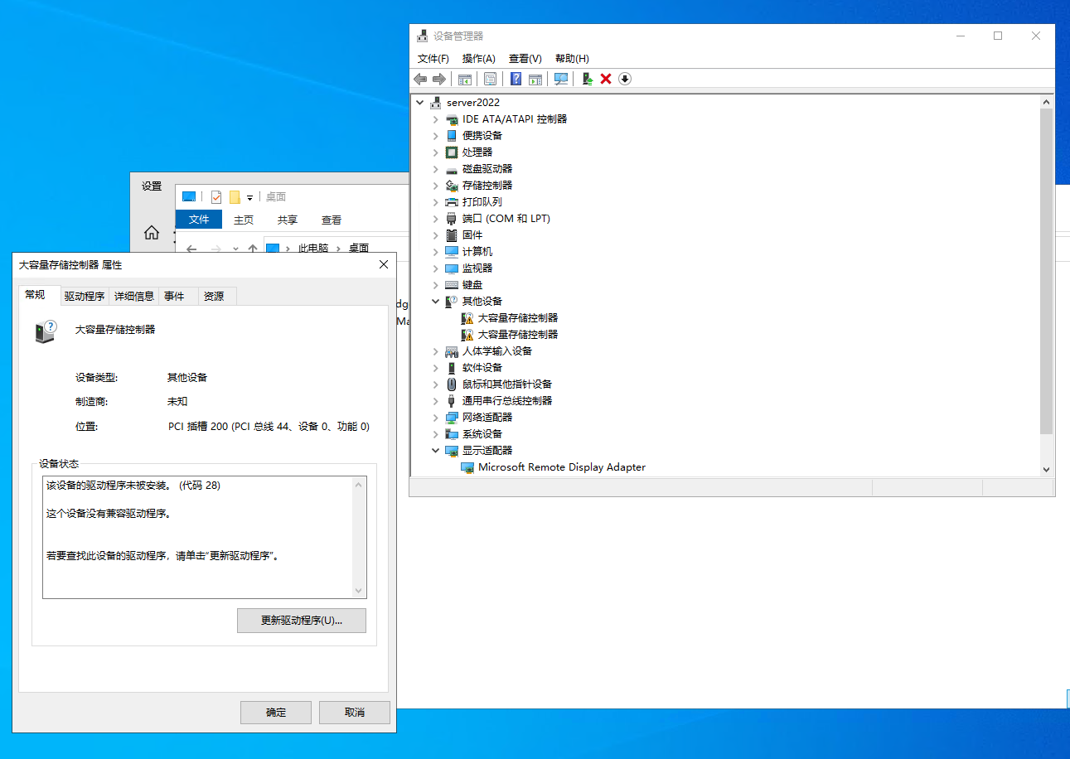Click the red X uninstall device icon
This screenshot has width=1070, height=759.
point(606,79)
